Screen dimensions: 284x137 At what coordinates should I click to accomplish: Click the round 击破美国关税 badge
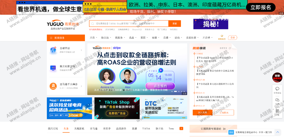(277, 77)
